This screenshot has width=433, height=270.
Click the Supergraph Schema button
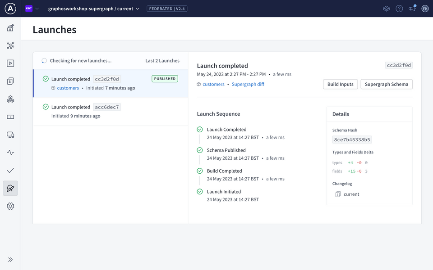[x=387, y=84]
